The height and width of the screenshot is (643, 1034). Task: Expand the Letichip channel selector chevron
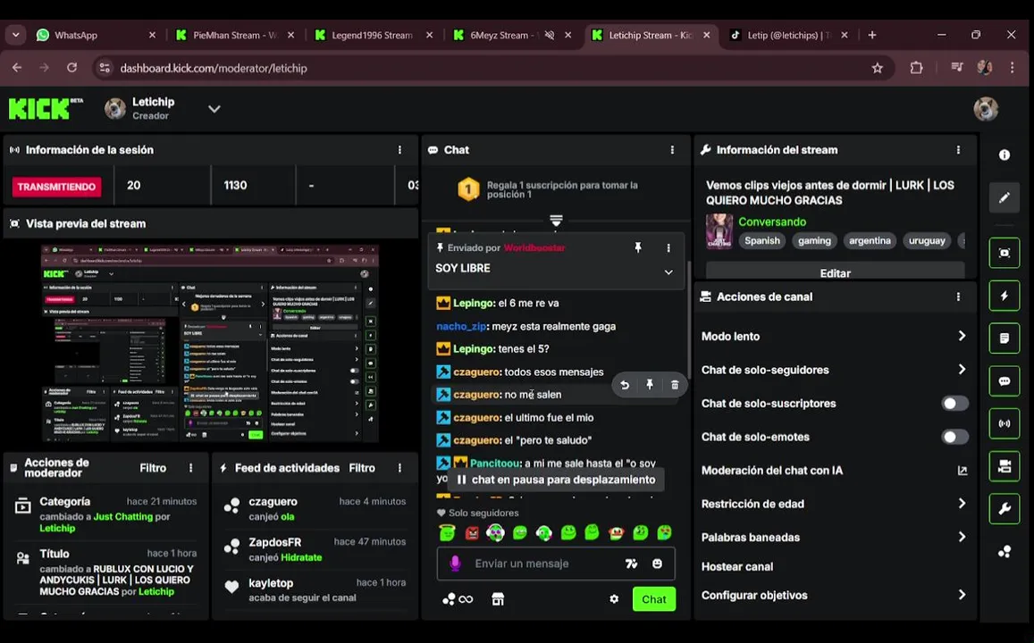click(214, 109)
